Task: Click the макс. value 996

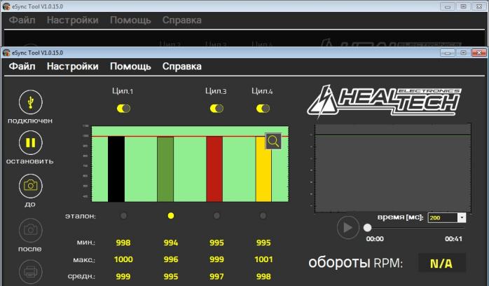Action: [170, 259]
